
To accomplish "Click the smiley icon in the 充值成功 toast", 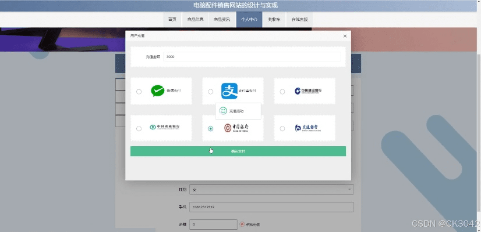I will click(224, 111).
